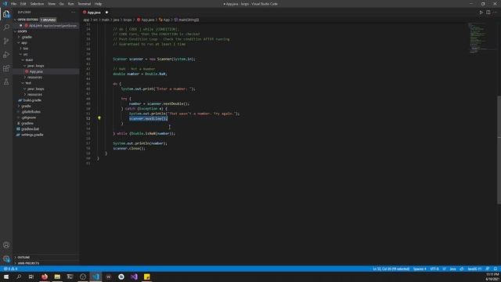This screenshot has height=282, width=501.
Task: Open Task View from the taskbar
Action: pyautogui.click(x=31, y=277)
